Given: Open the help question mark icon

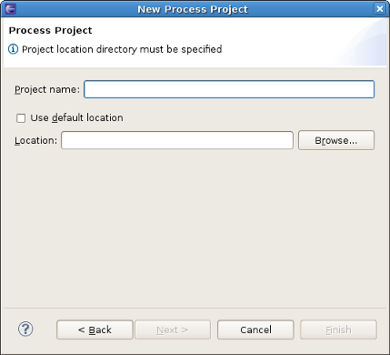Looking at the screenshot, I should pos(25,330).
